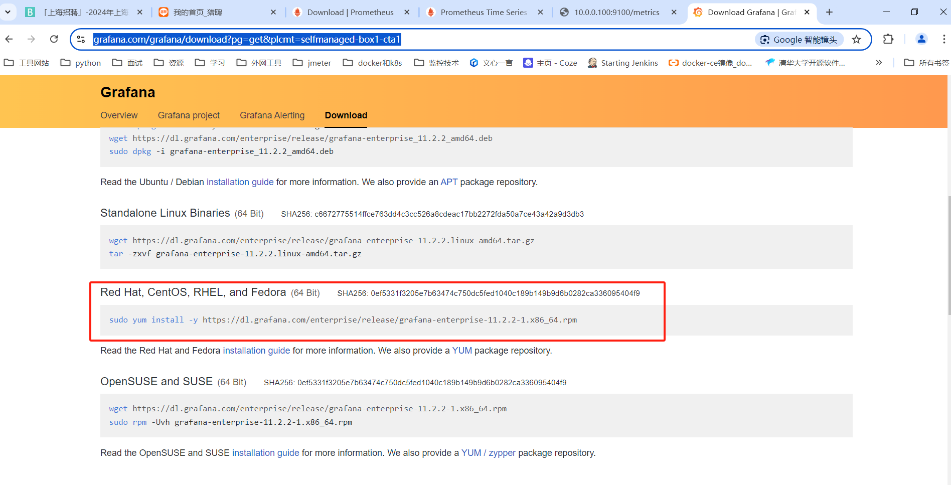Close the Download Grafana tab
Image resolution: width=951 pixels, height=485 pixels.
click(807, 12)
